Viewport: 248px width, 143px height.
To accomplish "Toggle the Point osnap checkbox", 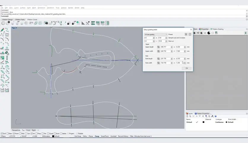I will 14,133.
